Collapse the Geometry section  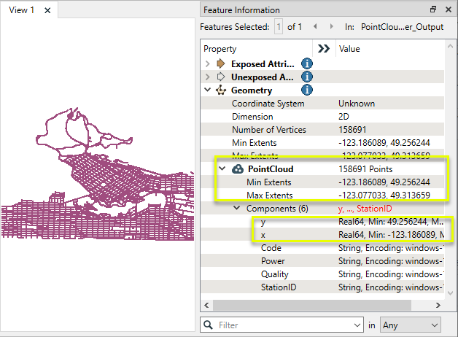(207, 90)
